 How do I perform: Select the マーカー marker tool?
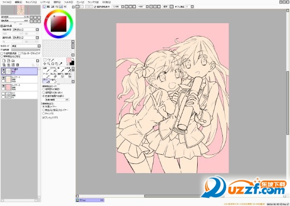pos(46,75)
